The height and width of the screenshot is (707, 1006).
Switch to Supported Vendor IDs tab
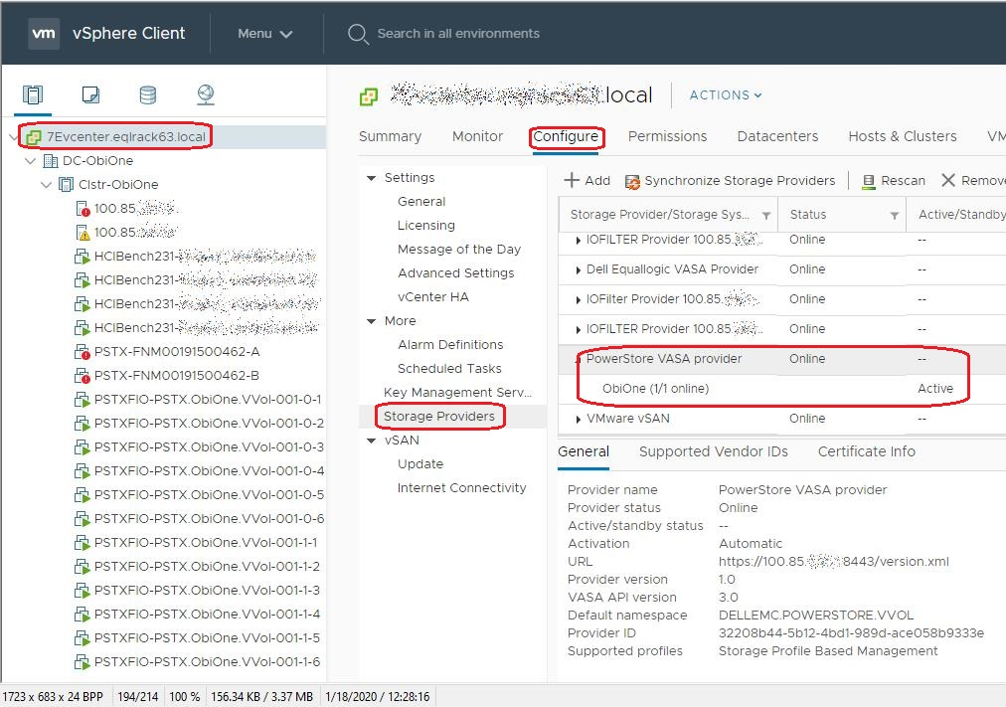(x=714, y=451)
